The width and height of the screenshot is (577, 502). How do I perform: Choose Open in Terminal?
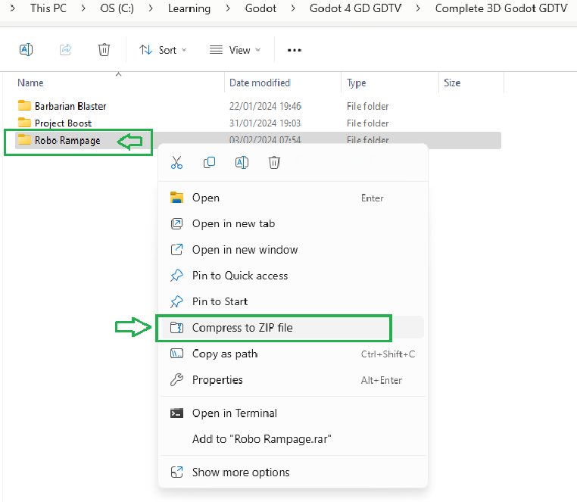tap(292, 413)
